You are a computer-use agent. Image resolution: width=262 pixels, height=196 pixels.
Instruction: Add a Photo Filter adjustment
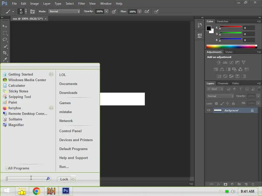[x=234, y=69]
